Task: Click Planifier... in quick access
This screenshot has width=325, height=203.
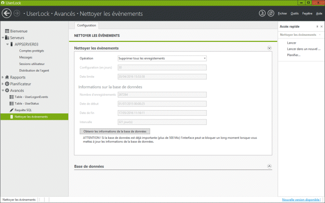Action: 294,55
